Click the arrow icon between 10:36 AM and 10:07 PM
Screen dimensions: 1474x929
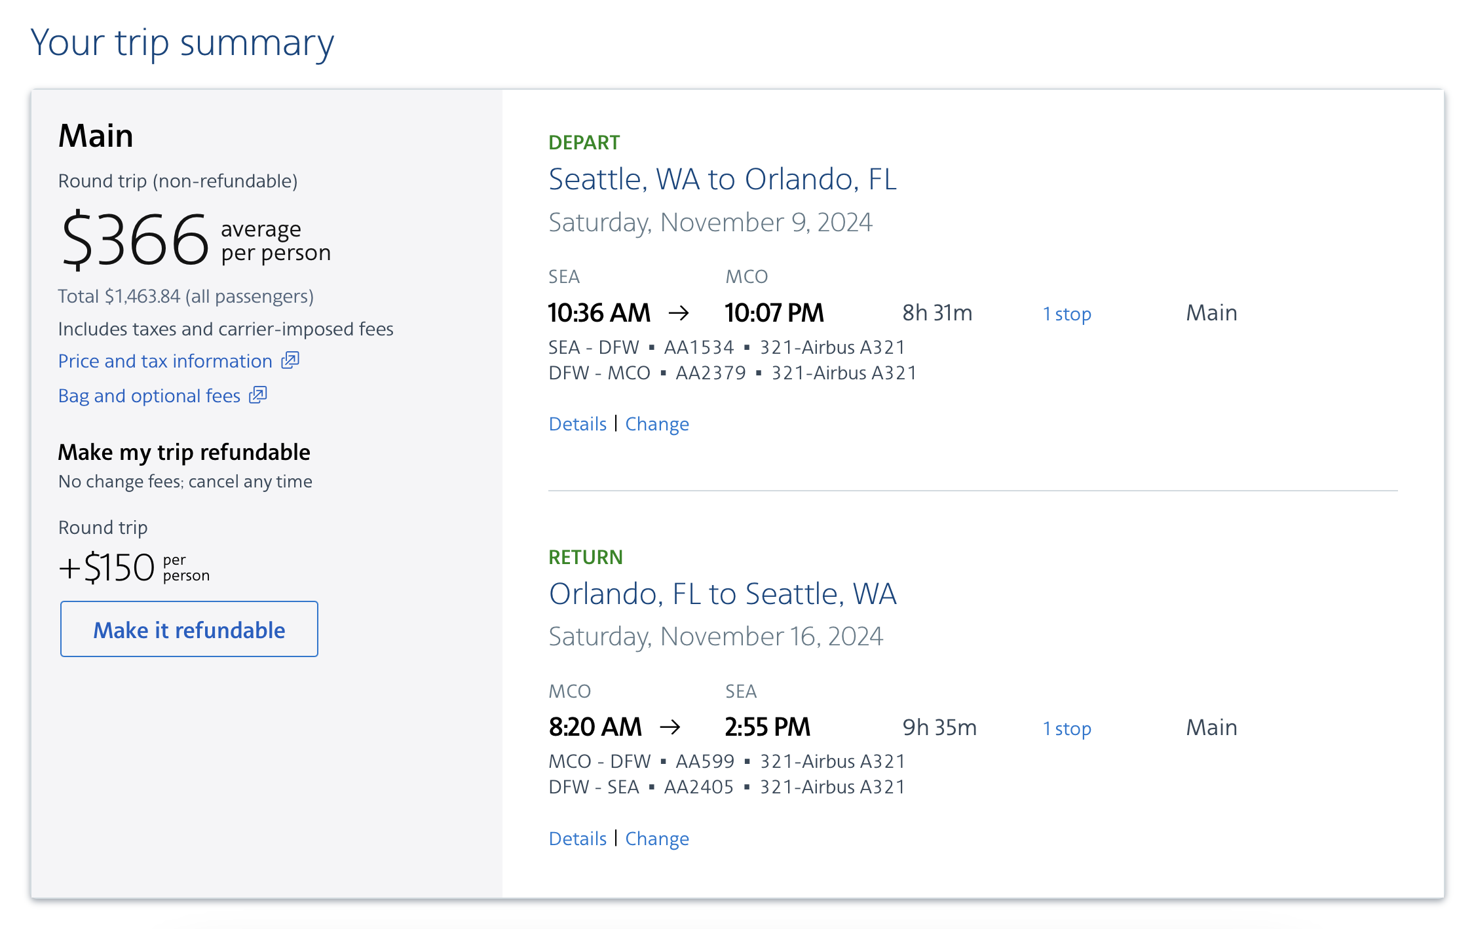[x=679, y=313]
